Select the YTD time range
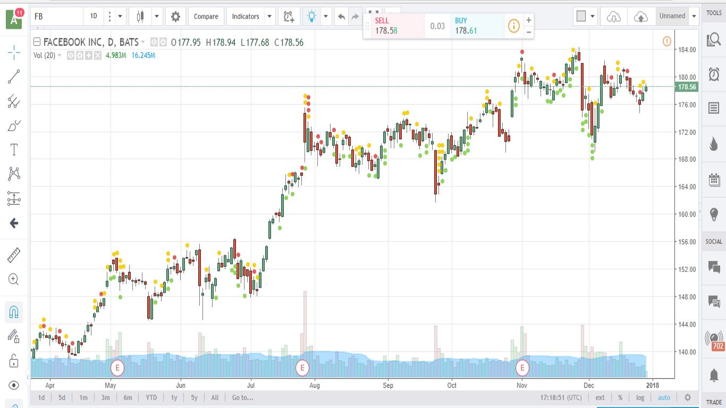The height and width of the screenshot is (408, 726). [x=151, y=397]
